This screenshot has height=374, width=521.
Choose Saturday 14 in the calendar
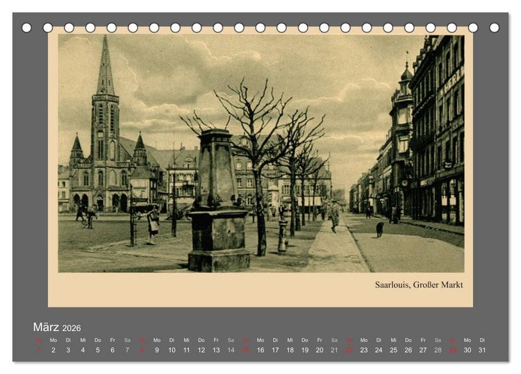pos(231,350)
